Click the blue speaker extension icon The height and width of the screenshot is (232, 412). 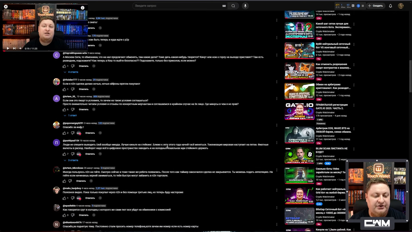pyautogui.click(x=358, y=6)
